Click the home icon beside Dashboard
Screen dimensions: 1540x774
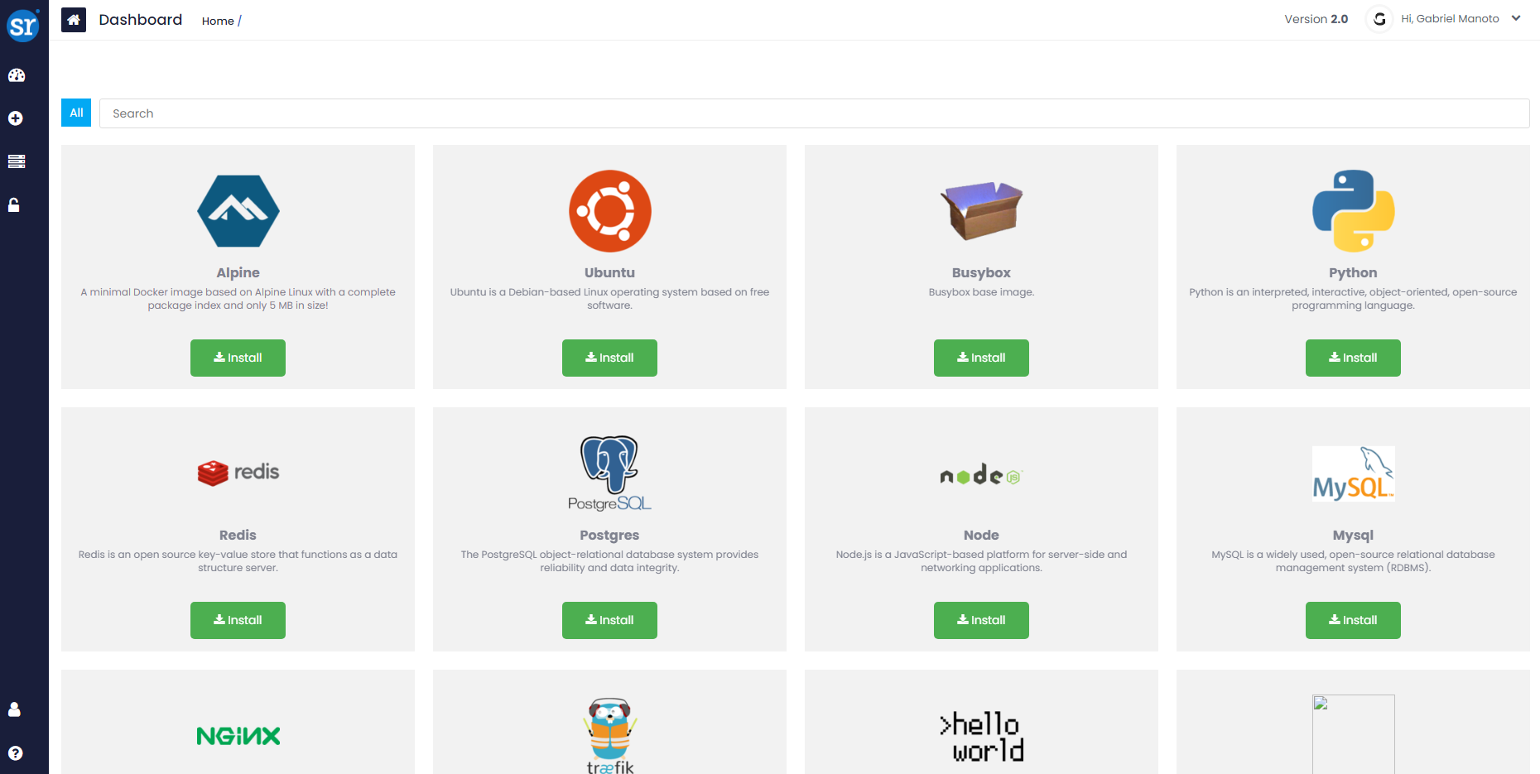click(74, 20)
